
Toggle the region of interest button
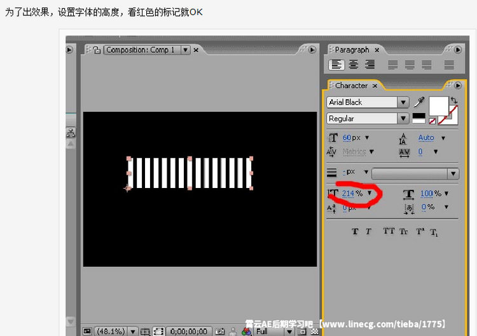(x=158, y=331)
